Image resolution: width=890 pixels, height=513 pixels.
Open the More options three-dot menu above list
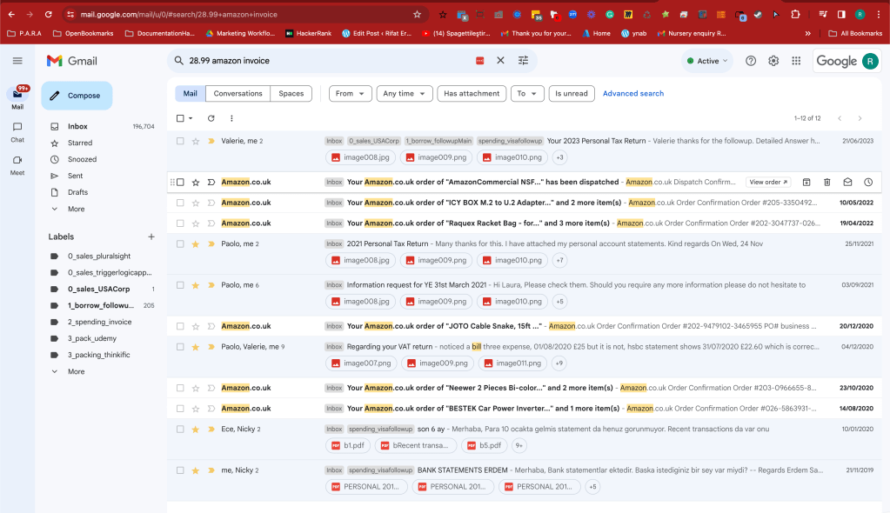(231, 118)
